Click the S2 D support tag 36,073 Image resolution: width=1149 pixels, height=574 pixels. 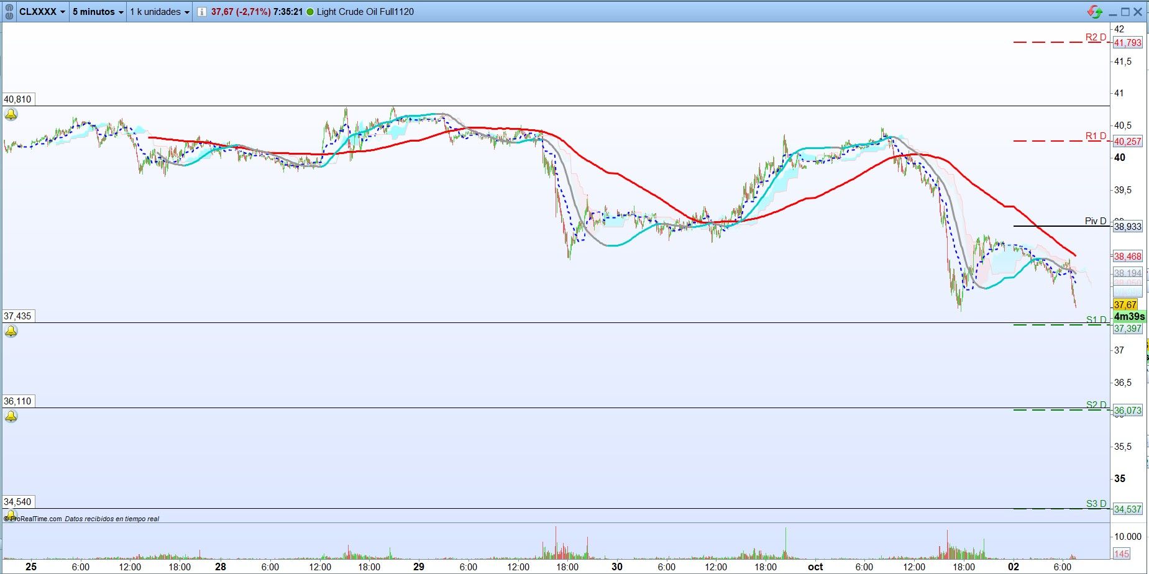click(x=1127, y=411)
